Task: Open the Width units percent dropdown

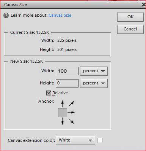Action: (x=94, y=71)
